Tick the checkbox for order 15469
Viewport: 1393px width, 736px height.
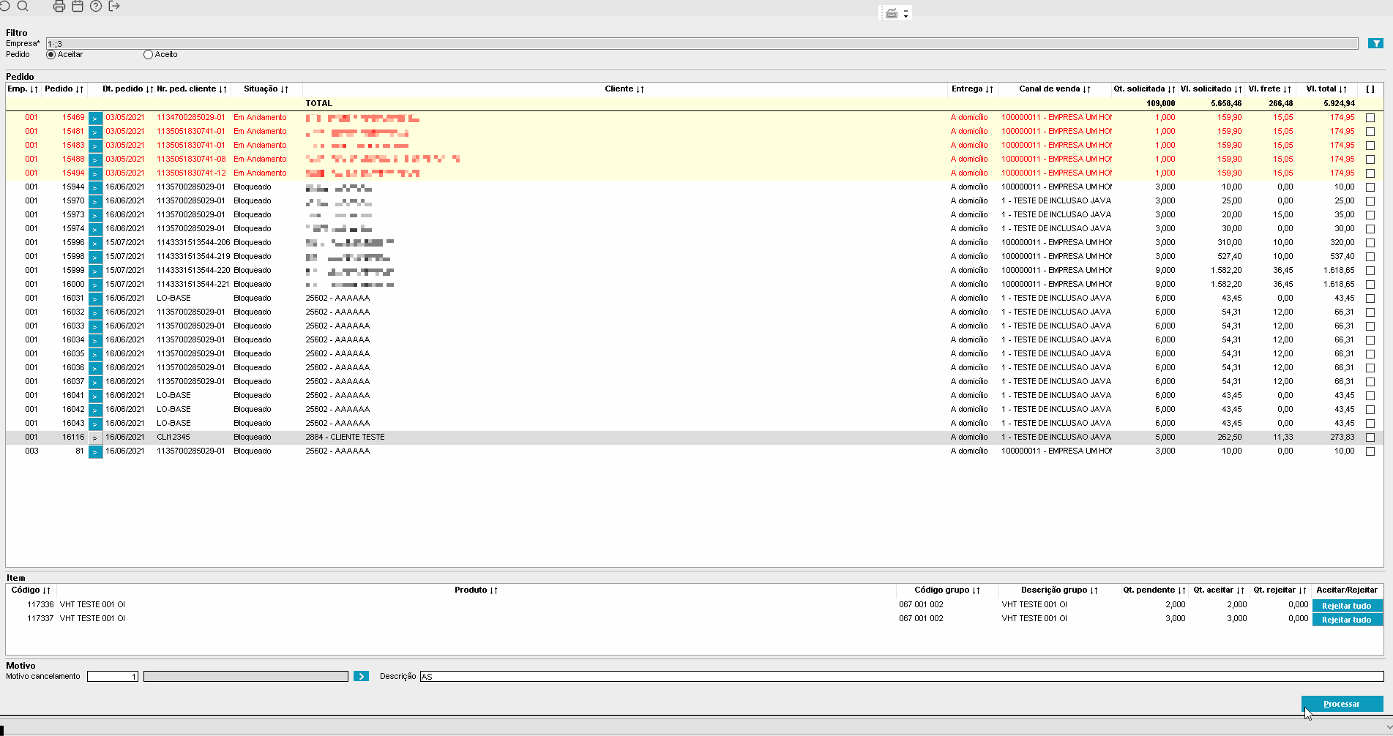click(1370, 118)
